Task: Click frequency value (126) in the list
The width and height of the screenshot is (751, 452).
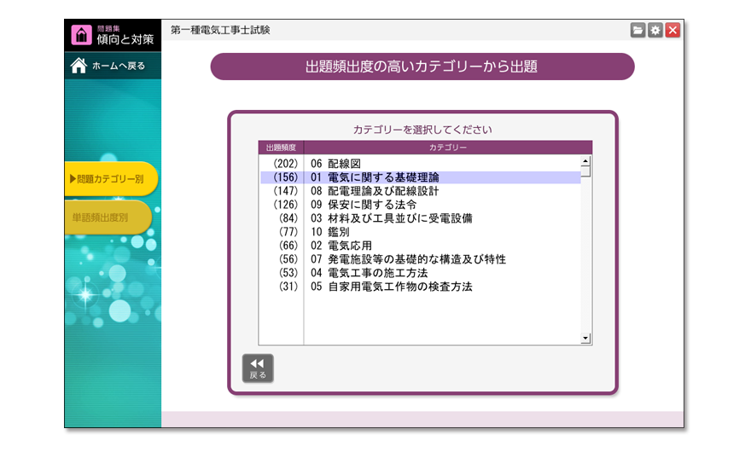Action: click(x=285, y=205)
